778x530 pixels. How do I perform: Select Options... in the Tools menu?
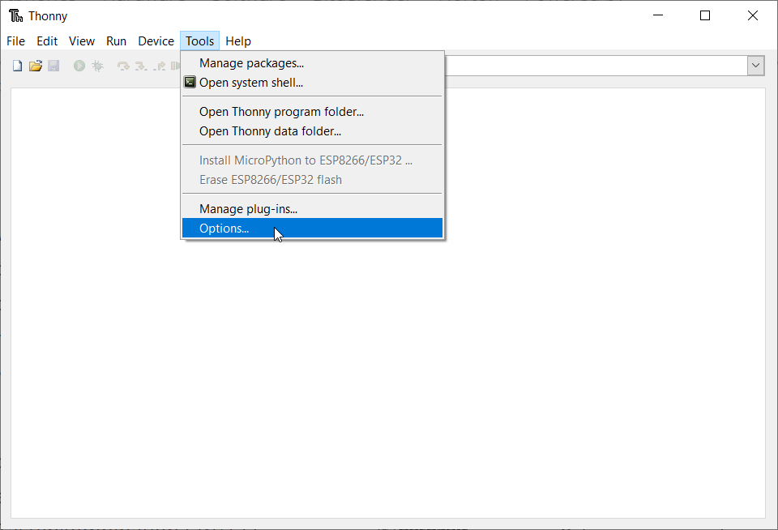[x=224, y=229]
